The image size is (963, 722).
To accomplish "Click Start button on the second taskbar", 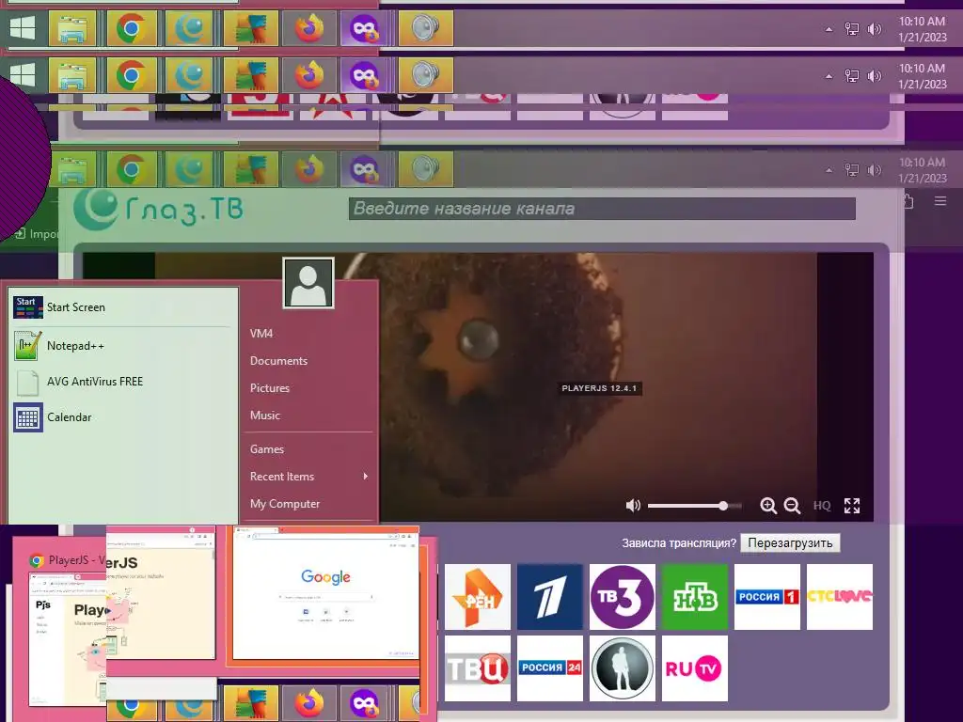I will 23,75.
